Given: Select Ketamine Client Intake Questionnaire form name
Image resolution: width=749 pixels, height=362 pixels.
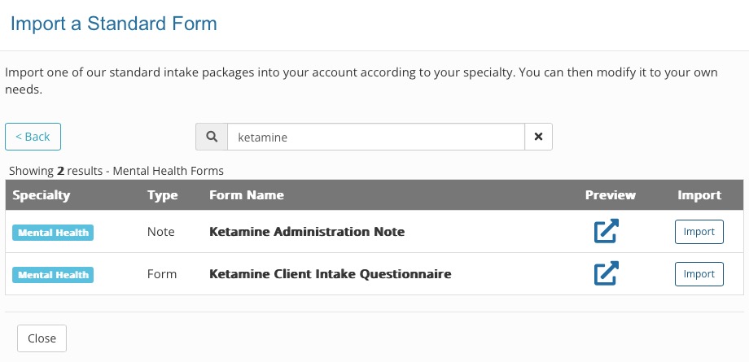Looking at the screenshot, I should click(330, 274).
